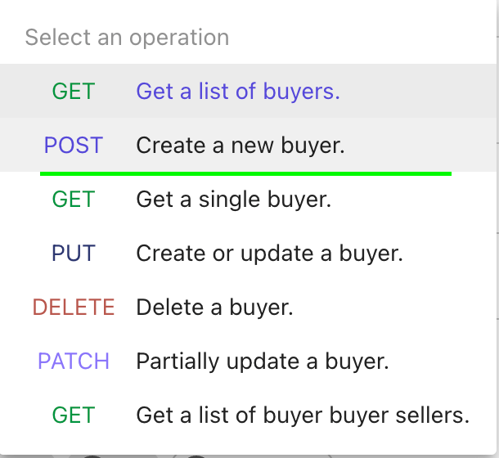Click the POST method label
Viewport: 499px width, 458px height.
[x=74, y=146]
